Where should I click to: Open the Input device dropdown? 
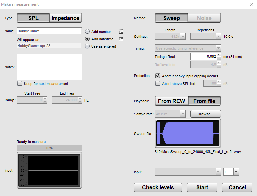point(218,172)
